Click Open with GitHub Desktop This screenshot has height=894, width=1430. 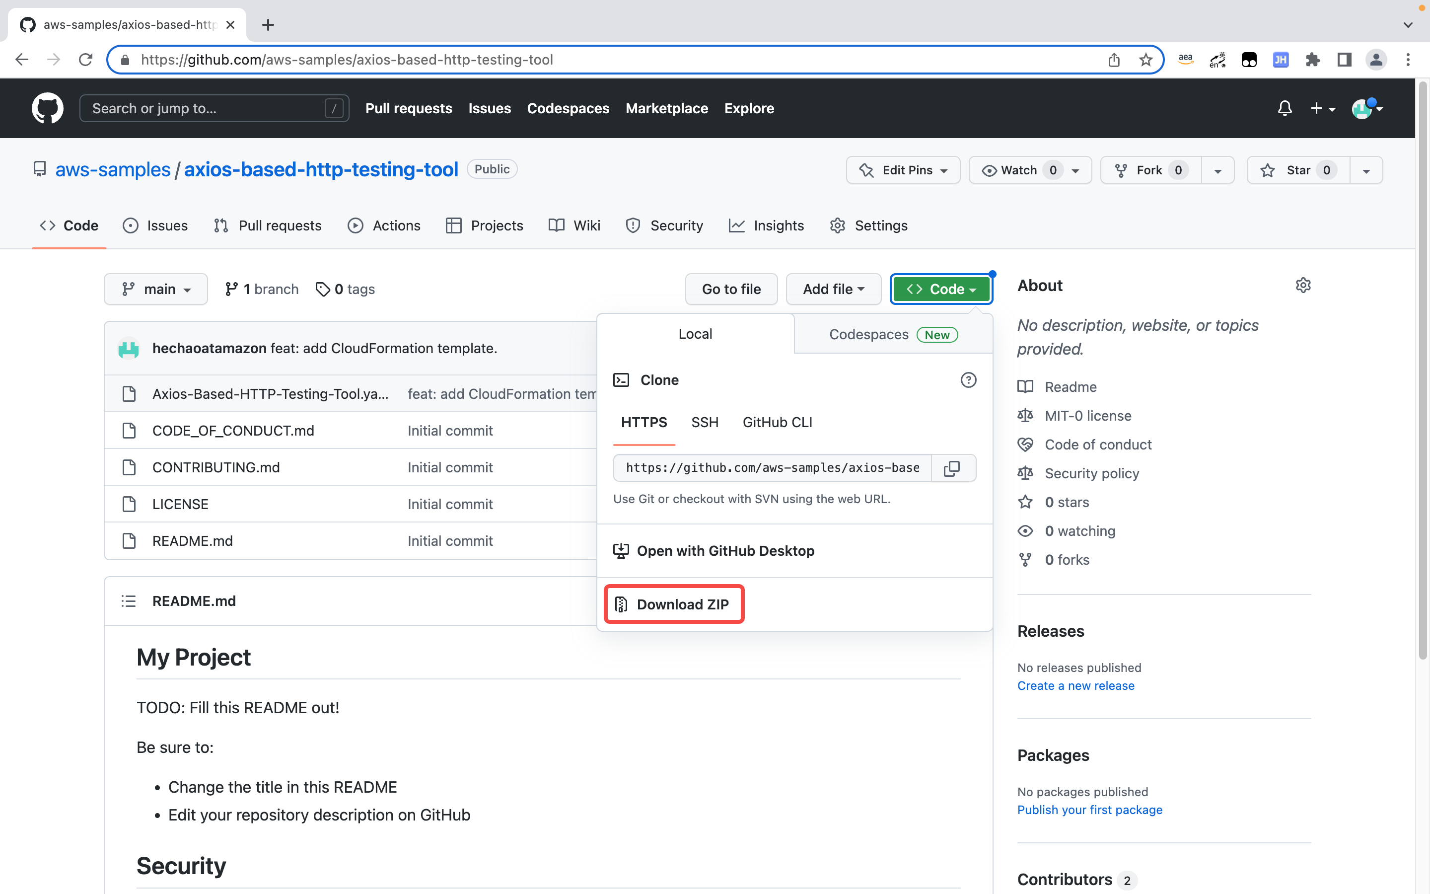(714, 551)
